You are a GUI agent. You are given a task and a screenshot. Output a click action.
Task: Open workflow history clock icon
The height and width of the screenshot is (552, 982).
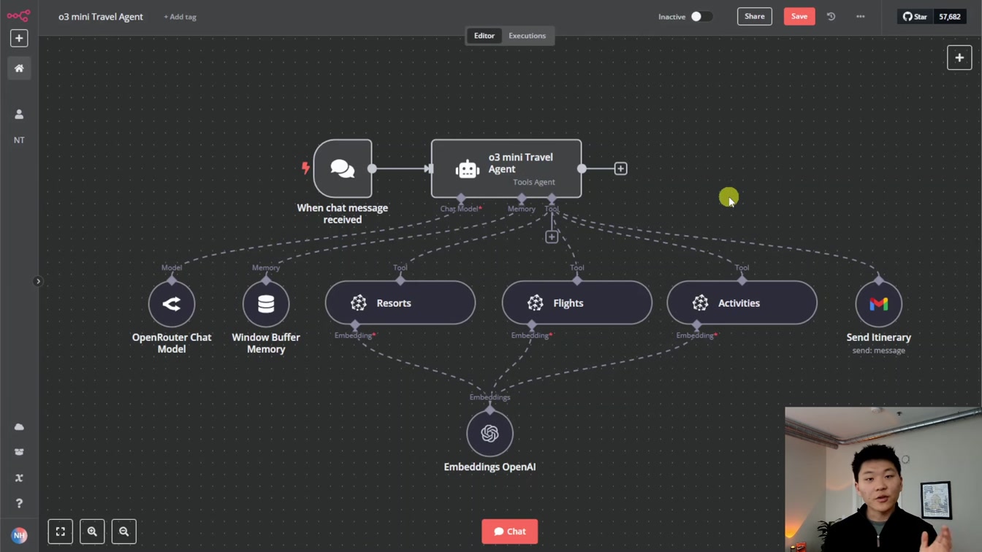point(831,16)
